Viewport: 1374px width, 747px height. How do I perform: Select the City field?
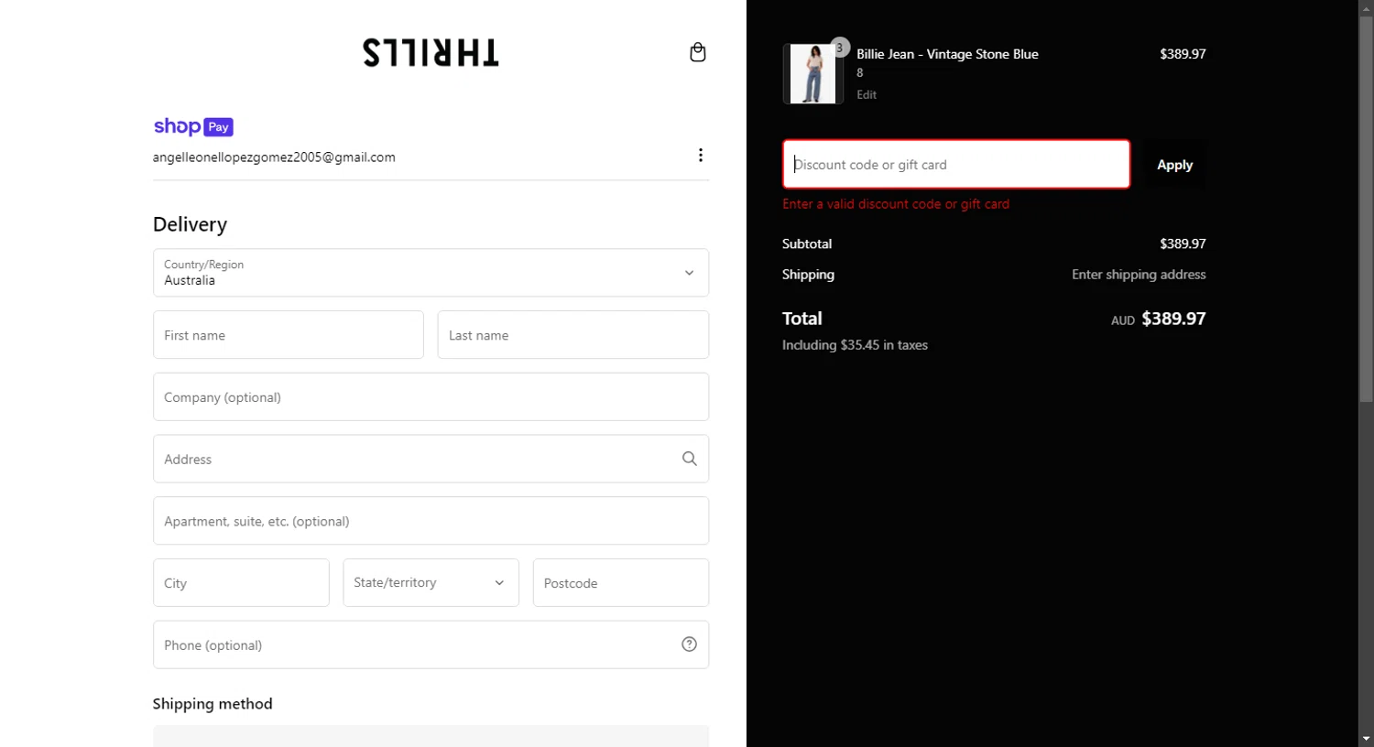tap(241, 582)
